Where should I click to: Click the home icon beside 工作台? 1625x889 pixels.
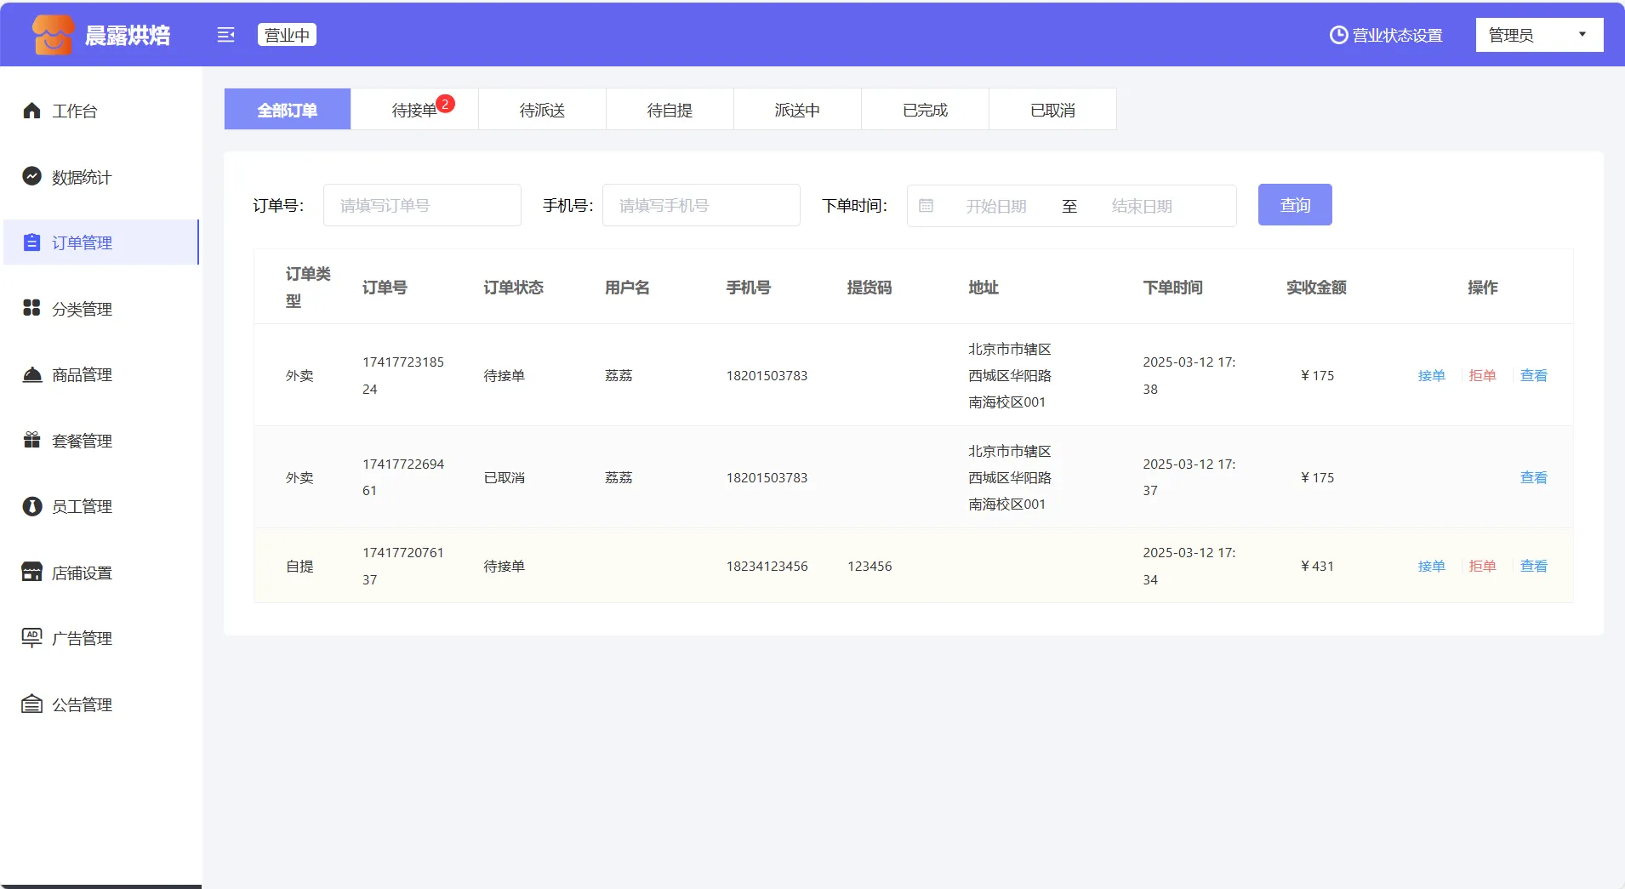coord(31,111)
